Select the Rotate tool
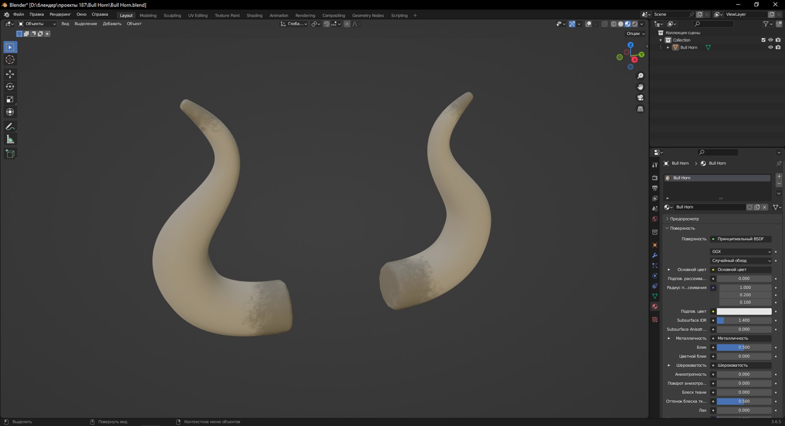785x426 pixels. click(10, 87)
